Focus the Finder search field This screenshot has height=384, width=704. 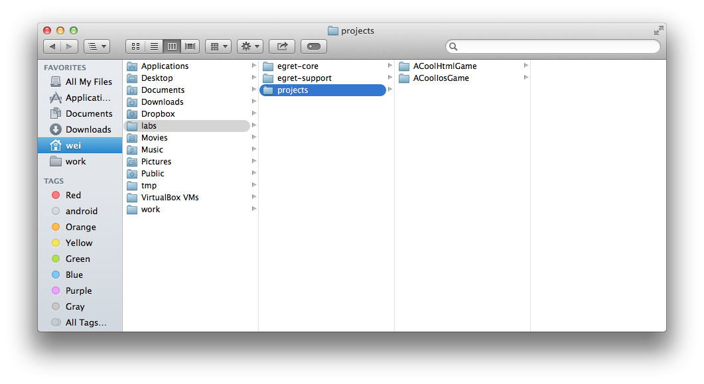pos(553,46)
